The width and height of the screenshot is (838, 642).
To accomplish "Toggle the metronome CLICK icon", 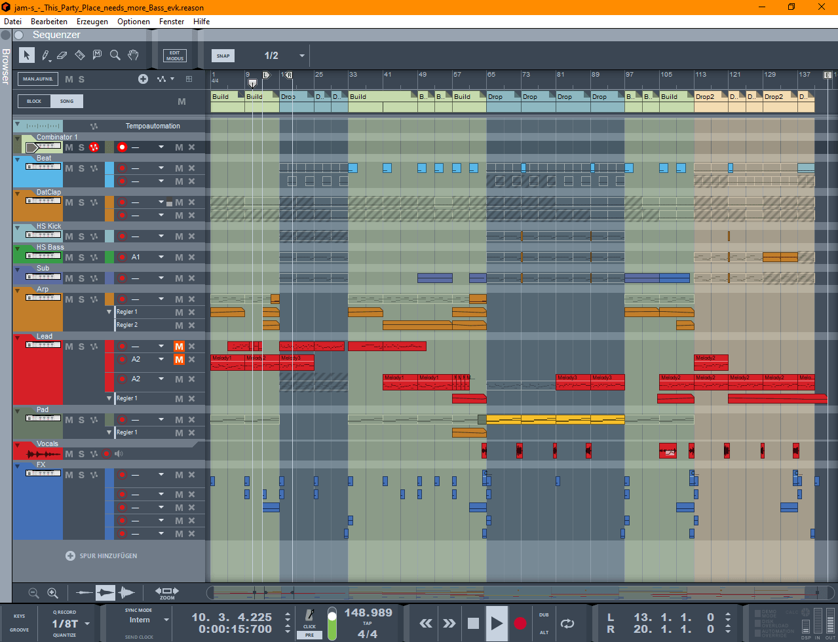I will pyautogui.click(x=309, y=615).
